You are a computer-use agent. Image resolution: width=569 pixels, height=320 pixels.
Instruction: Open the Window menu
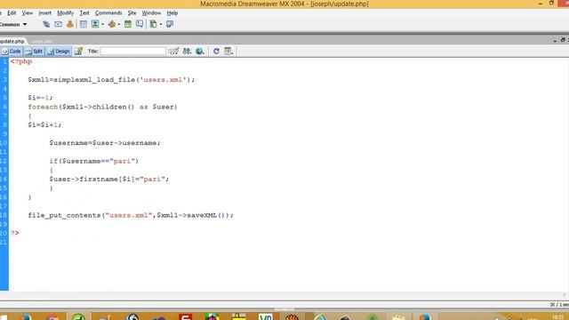[151, 12]
